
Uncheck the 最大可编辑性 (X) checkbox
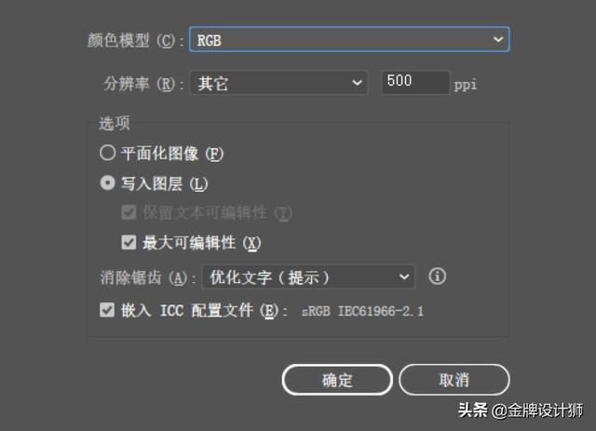pyautogui.click(x=129, y=242)
